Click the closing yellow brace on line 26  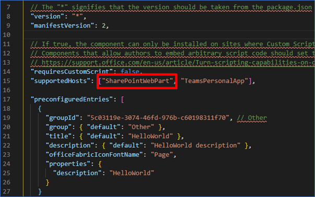pos(47,182)
